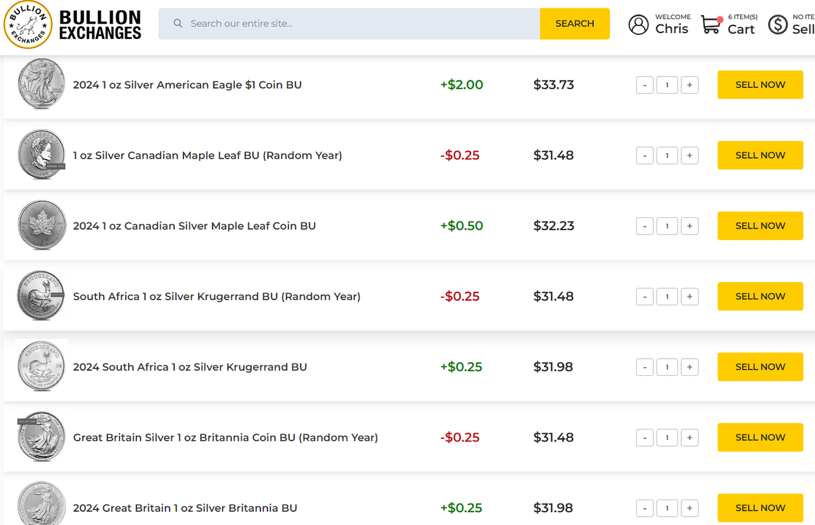Open 2024 South Africa Silver Krugerrand link
Screen dimensions: 815x525
(x=190, y=367)
